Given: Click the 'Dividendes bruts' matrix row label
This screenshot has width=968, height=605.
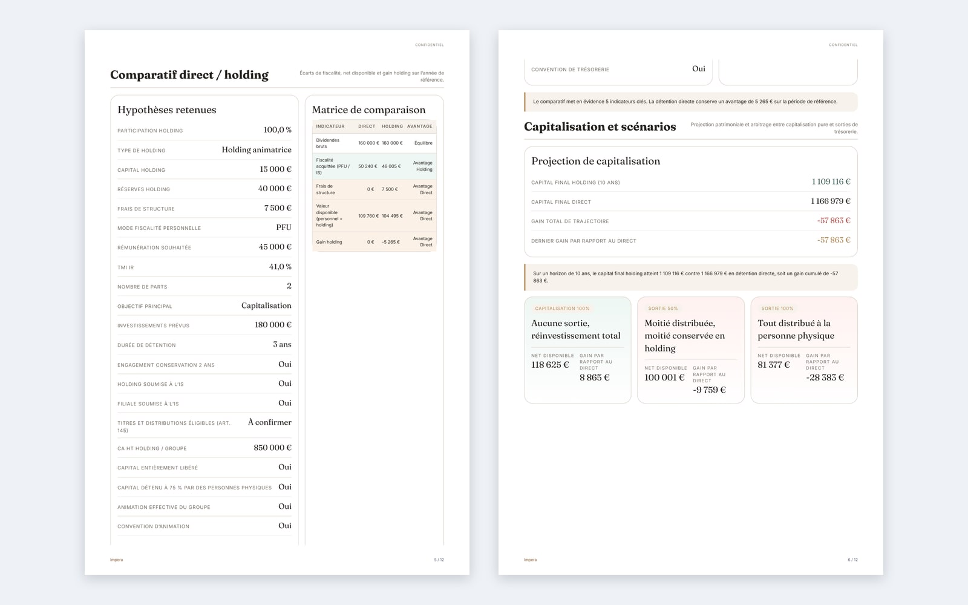Looking at the screenshot, I should point(327,143).
